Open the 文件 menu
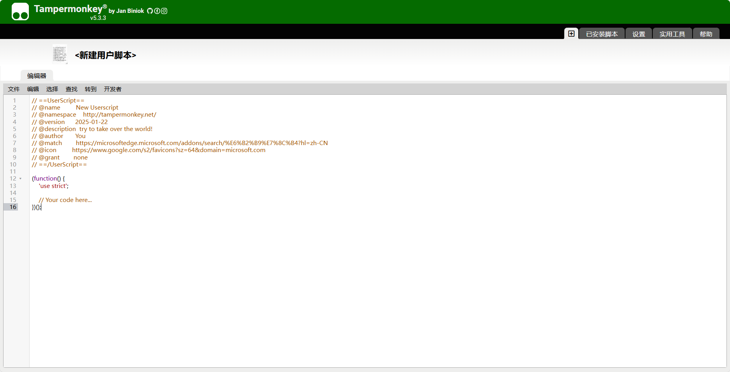 click(x=14, y=89)
